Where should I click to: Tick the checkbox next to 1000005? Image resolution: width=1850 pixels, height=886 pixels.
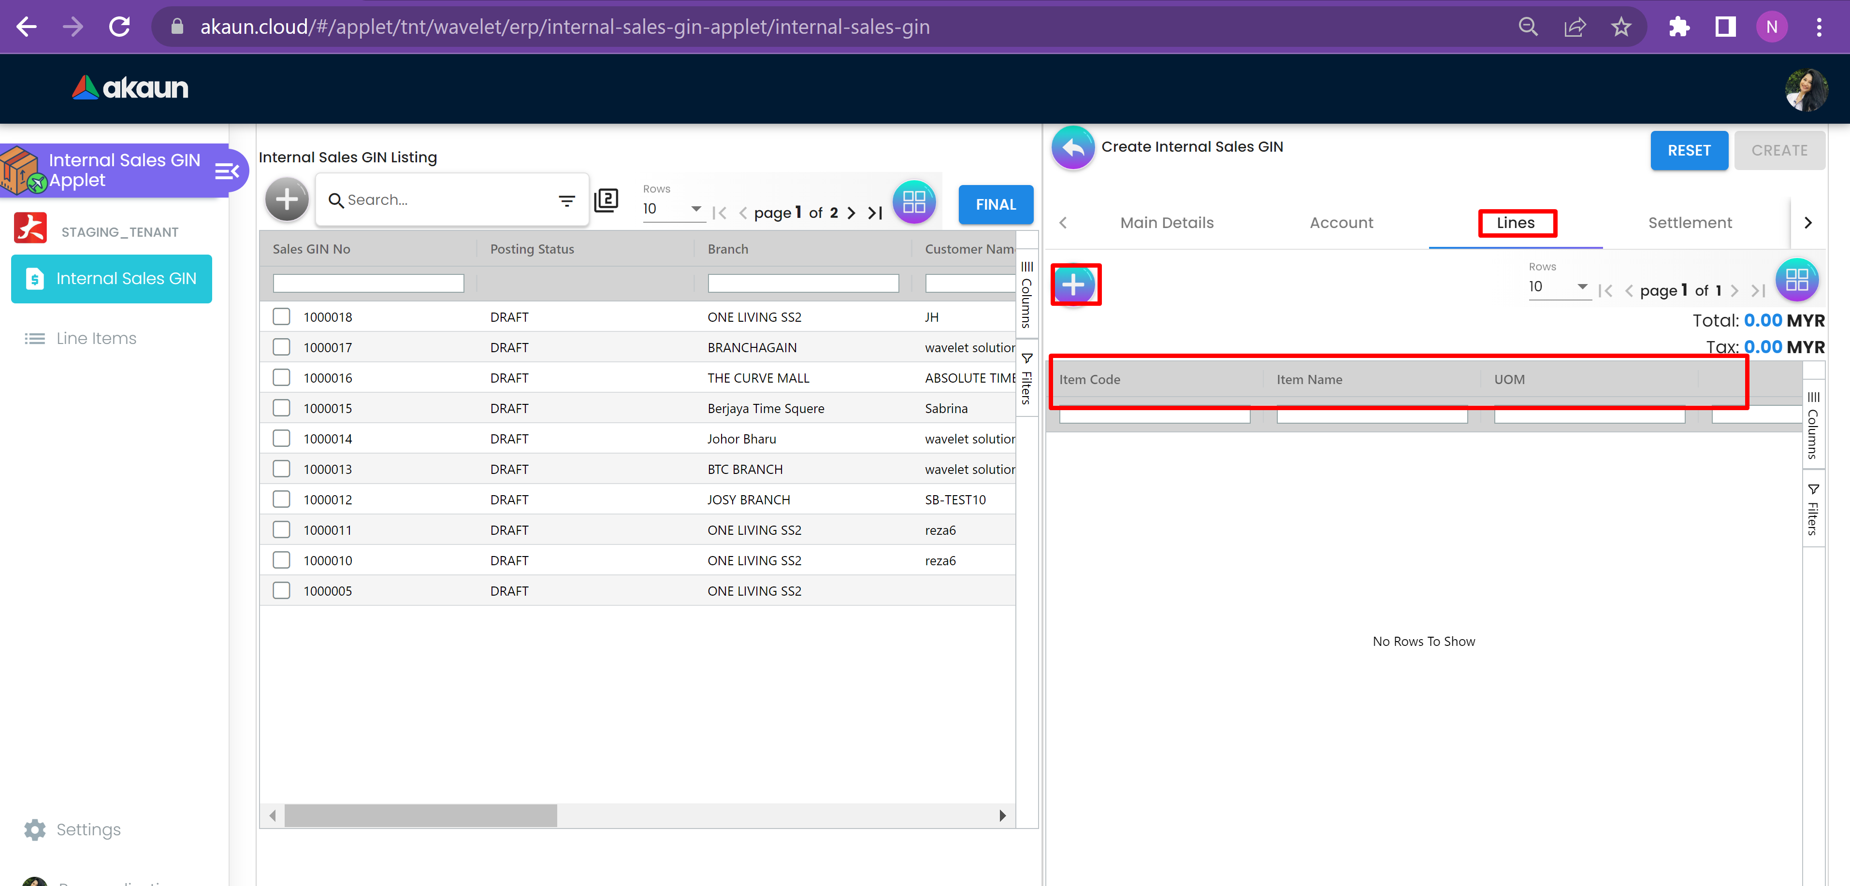282,591
